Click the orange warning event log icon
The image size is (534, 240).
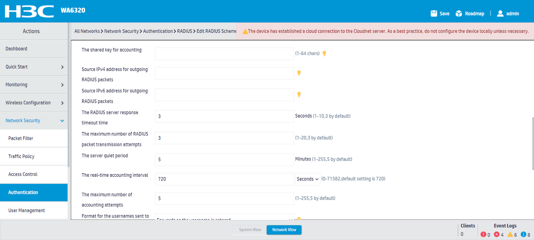pyautogui.click(x=510, y=234)
